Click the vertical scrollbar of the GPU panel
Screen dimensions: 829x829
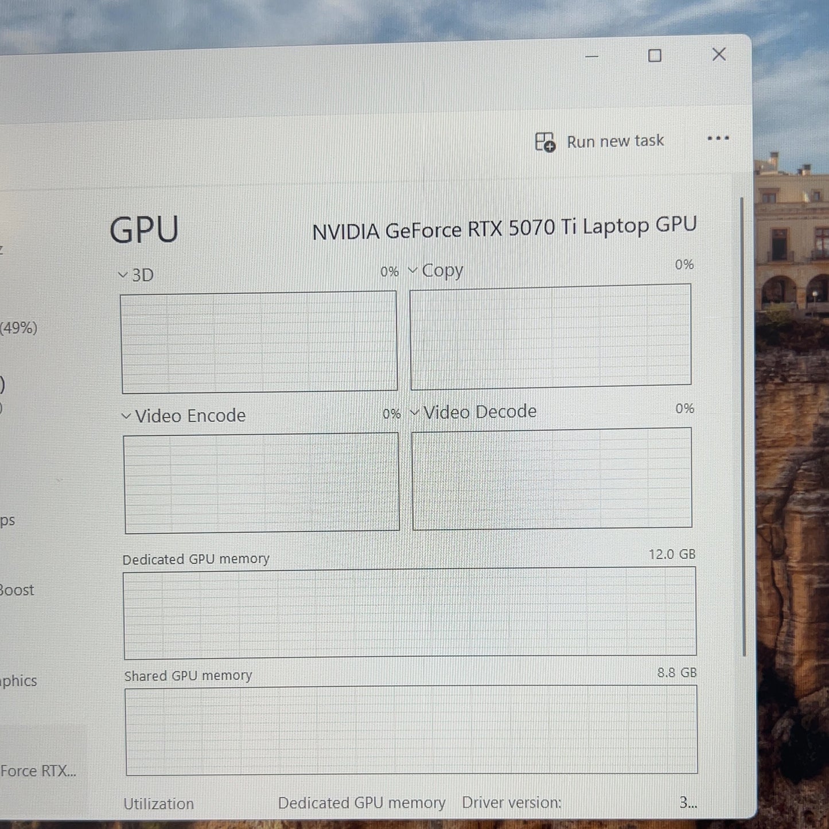742,427
